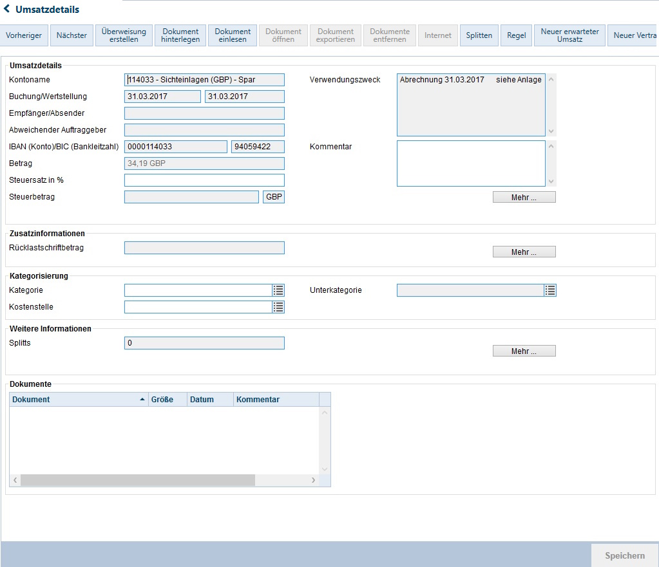Click left arrow of Dokumente horizontal scrollbar

click(15, 480)
